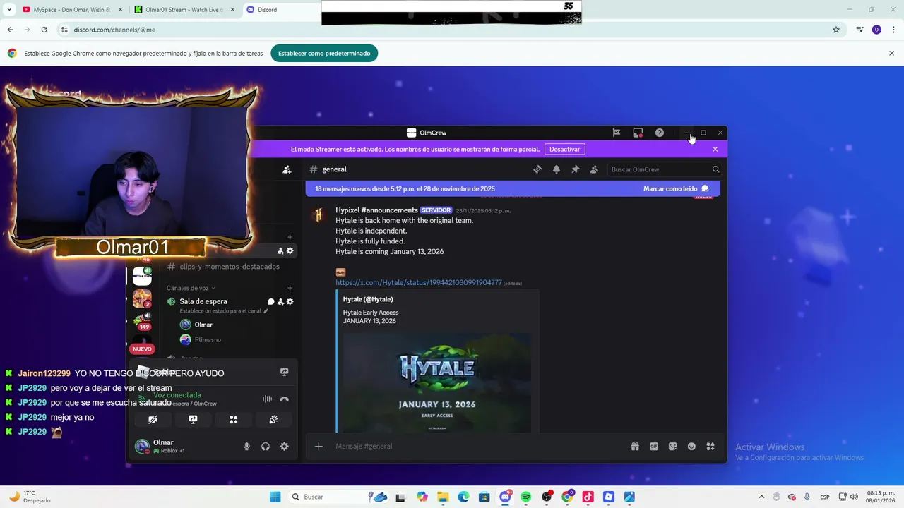Image resolution: width=904 pixels, height=508 pixels.
Task: Open TikTok app from taskbar
Action: pos(588,497)
